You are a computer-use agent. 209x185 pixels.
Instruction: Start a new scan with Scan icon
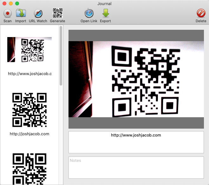(x=8, y=13)
